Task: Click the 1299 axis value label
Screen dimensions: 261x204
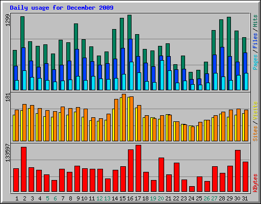Action: (x=8, y=20)
